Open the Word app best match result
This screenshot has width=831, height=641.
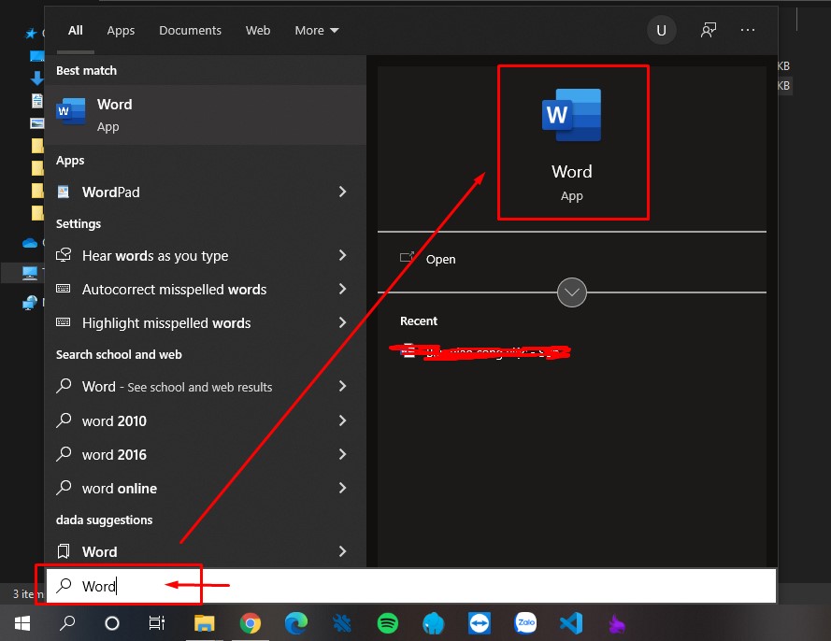[206, 115]
